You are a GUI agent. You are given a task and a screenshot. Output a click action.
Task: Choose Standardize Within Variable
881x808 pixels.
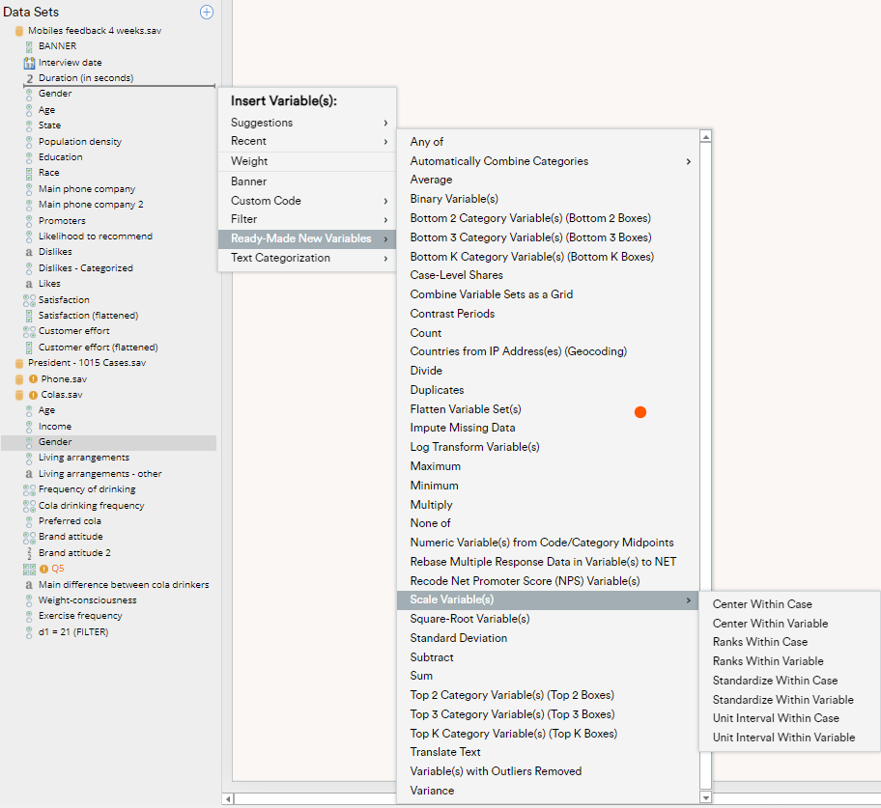coord(789,700)
